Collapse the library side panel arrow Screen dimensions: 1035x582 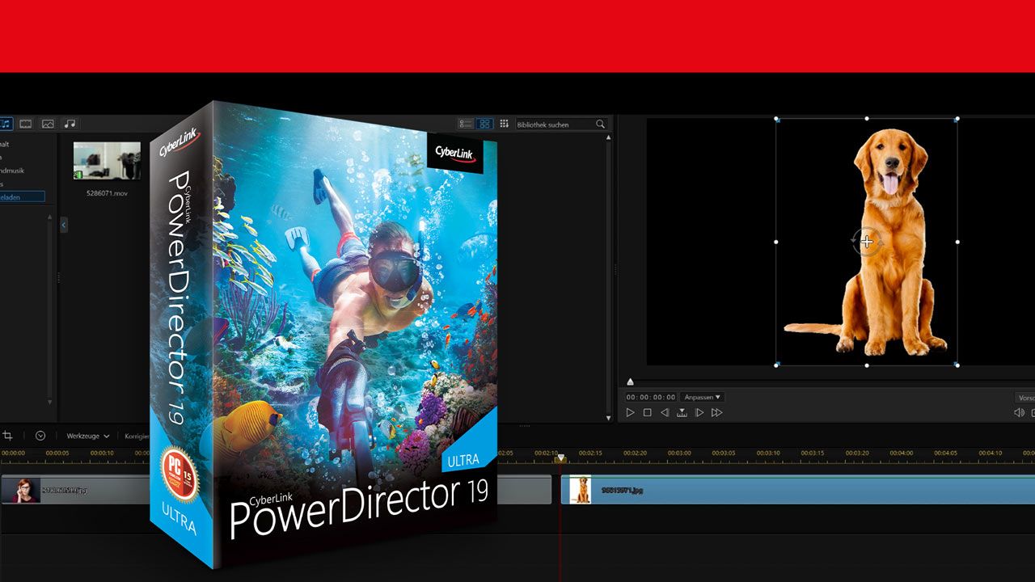(x=64, y=226)
